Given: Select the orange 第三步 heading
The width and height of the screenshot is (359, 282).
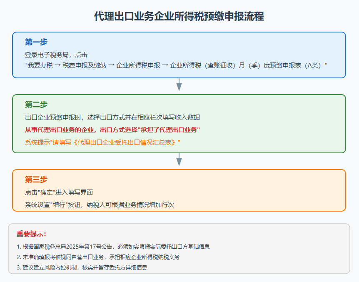Looking at the screenshot, I should tap(36, 180).
